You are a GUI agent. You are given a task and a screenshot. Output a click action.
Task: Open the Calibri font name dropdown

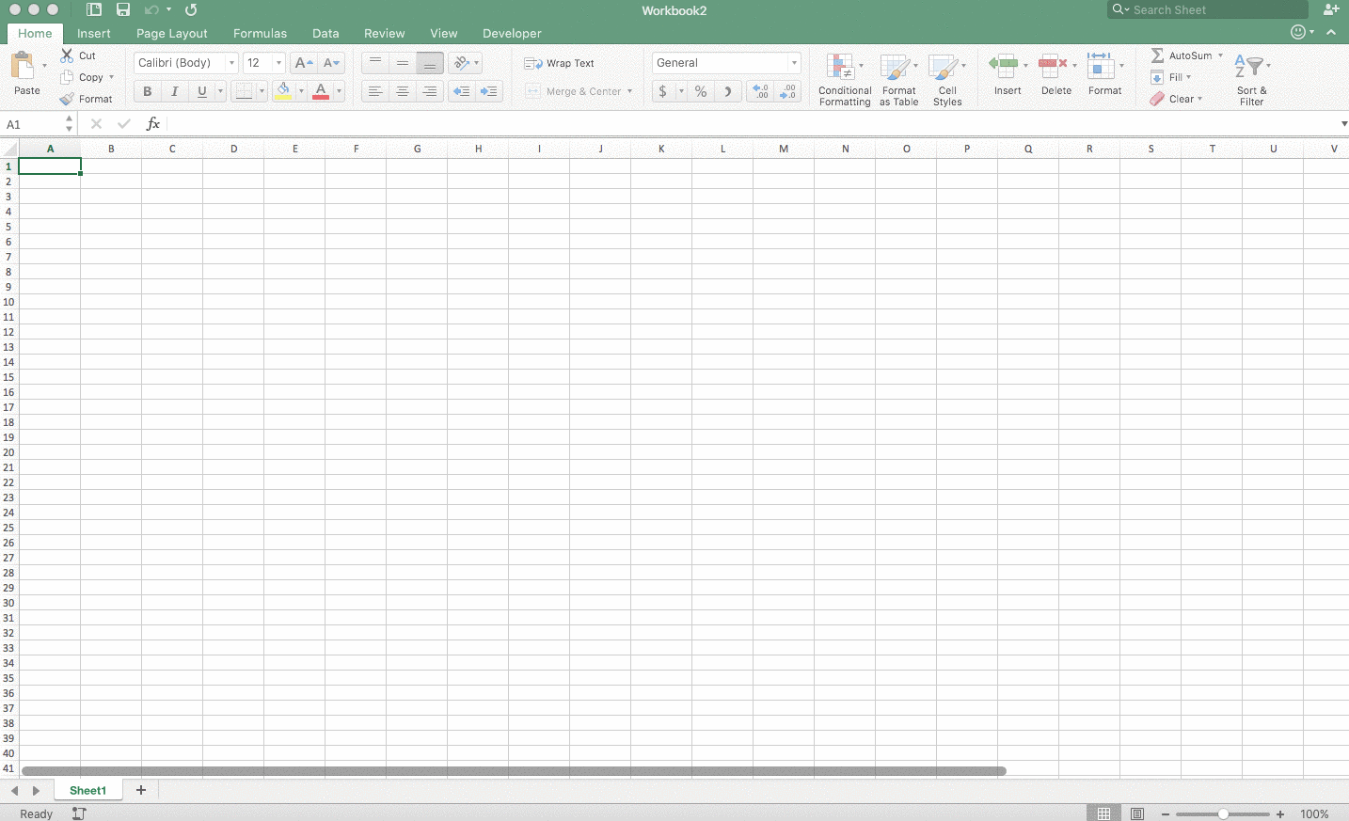(232, 63)
